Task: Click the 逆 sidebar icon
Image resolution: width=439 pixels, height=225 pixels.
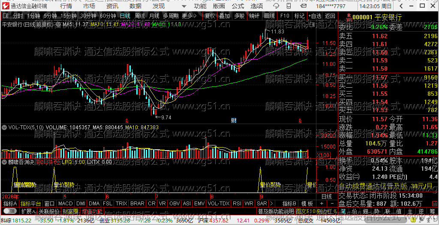Action: click(421, 210)
